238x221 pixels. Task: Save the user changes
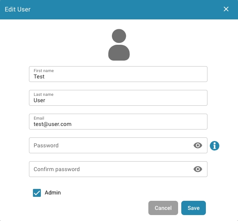193,208
